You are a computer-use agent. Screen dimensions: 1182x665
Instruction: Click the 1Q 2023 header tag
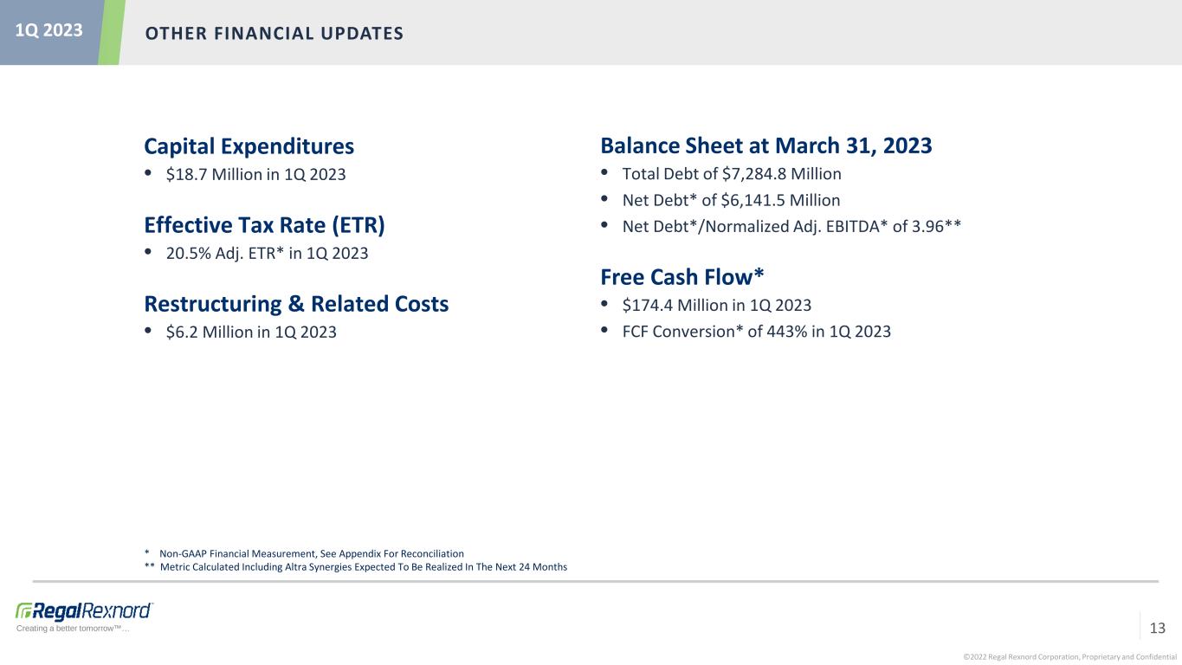coord(50,30)
